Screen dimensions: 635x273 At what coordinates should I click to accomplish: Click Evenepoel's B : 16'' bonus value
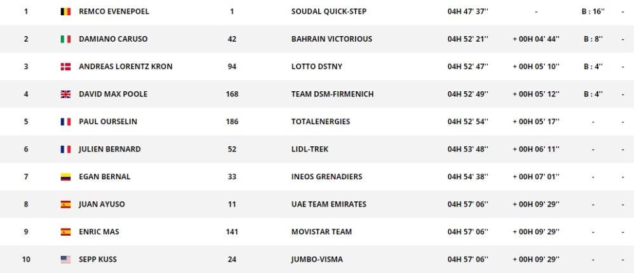click(593, 11)
